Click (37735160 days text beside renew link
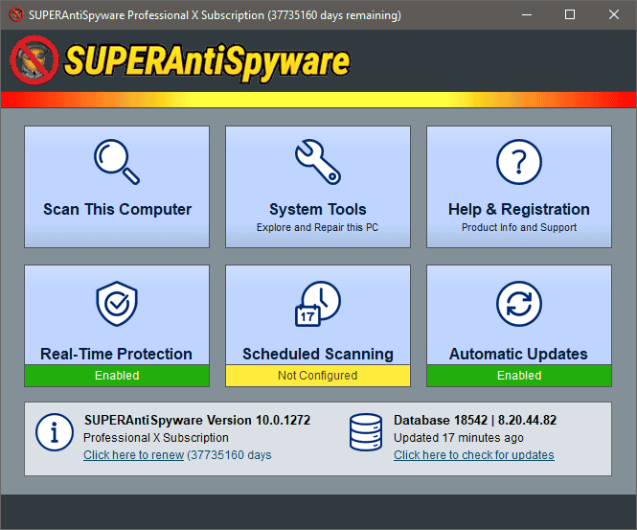This screenshot has height=530, width=637. pyautogui.click(x=229, y=455)
